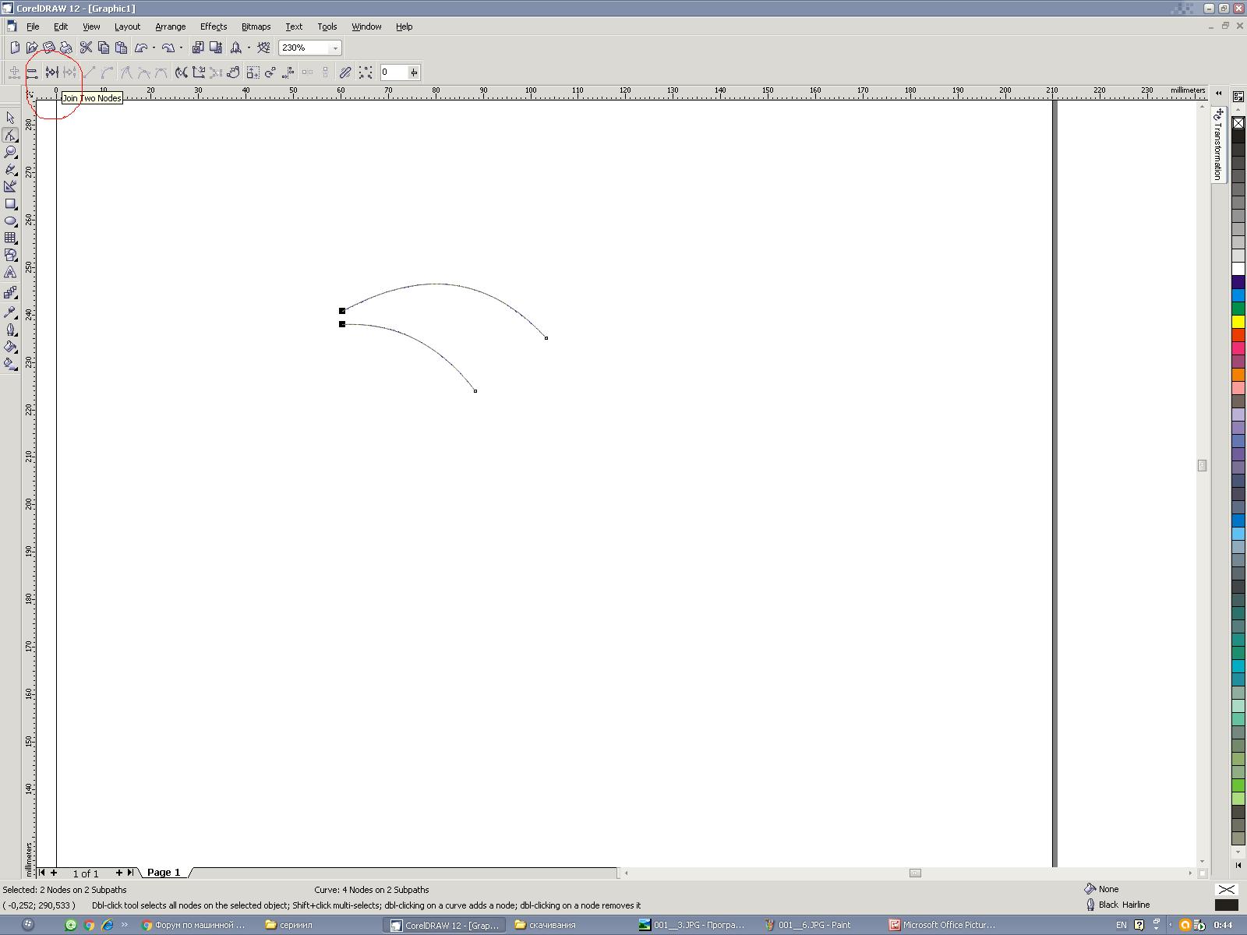1247x935 pixels.
Task: Click the Copy icon
Action: [104, 48]
